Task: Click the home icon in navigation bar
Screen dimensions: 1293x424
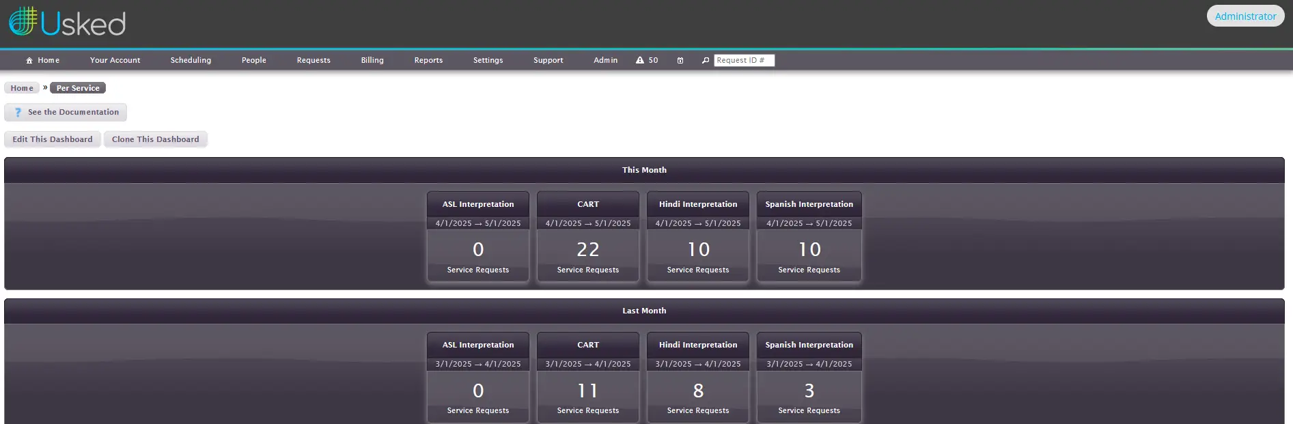Action: point(29,61)
